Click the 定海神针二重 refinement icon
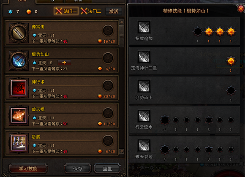 (x=144, y=57)
